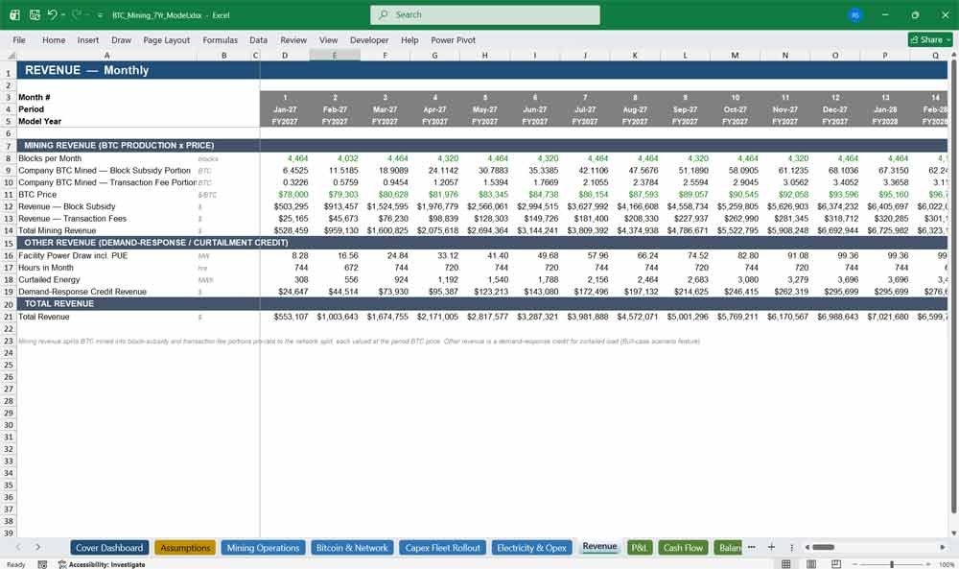Viewport: 959px width, 569px height.
Task: Switch to the Cover Dashboard sheet tab
Action: click(x=109, y=548)
